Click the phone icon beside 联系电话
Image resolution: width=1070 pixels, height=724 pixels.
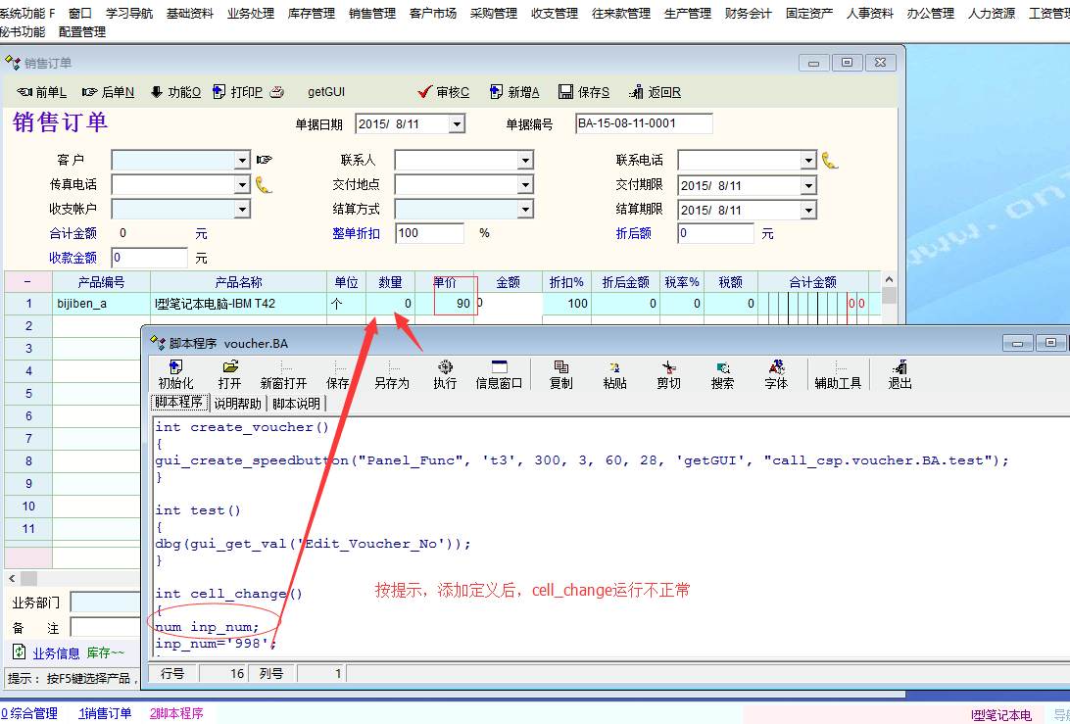click(x=830, y=160)
